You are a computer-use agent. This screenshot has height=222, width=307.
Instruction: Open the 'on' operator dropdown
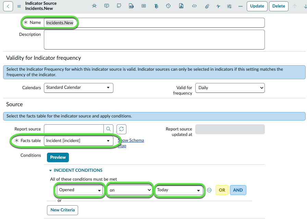(130, 190)
